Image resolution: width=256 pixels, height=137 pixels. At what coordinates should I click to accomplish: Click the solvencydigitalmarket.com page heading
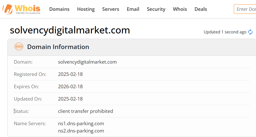click(x=70, y=30)
